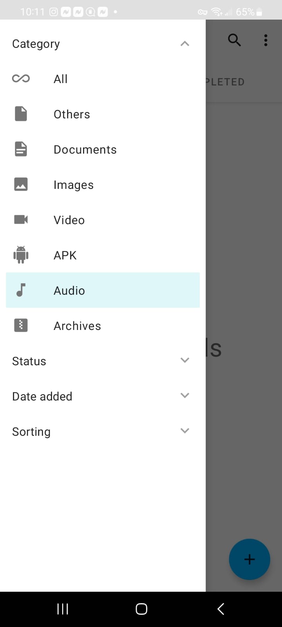Tap the Video camera icon
Screen dimensions: 282x627
click(21, 219)
